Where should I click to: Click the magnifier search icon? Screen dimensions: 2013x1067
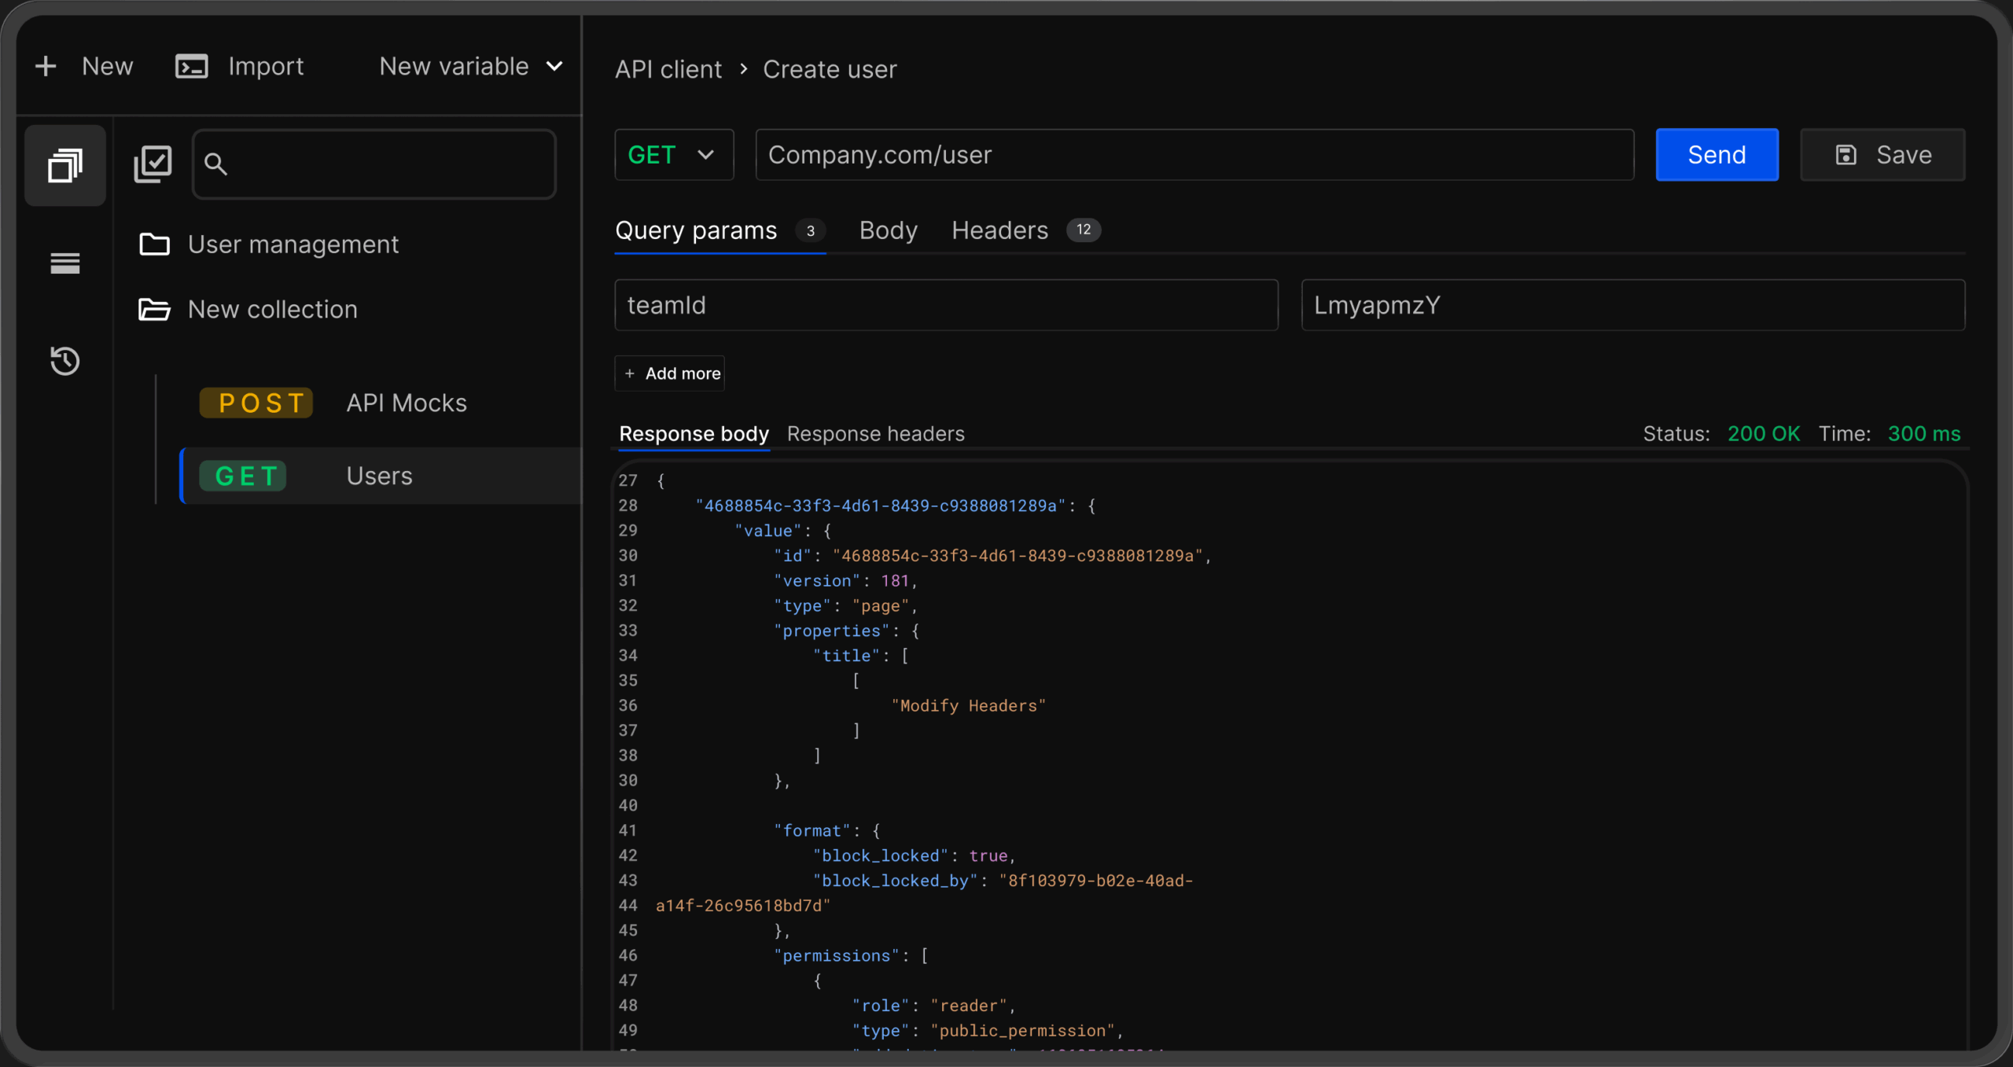click(215, 164)
